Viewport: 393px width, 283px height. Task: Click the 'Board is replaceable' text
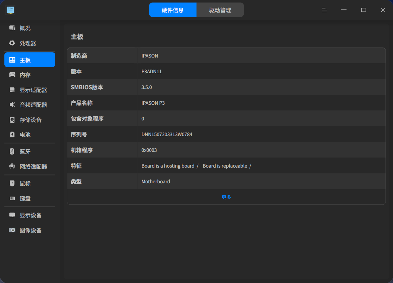click(225, 166)
